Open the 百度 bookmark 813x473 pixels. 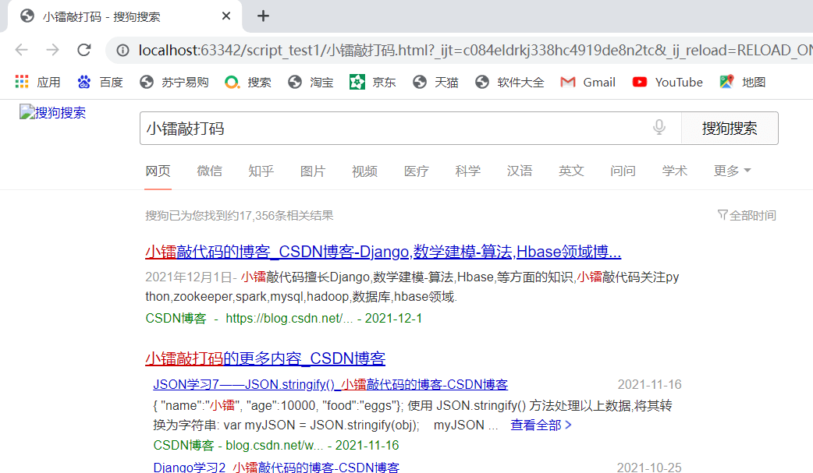pos(100,82)
